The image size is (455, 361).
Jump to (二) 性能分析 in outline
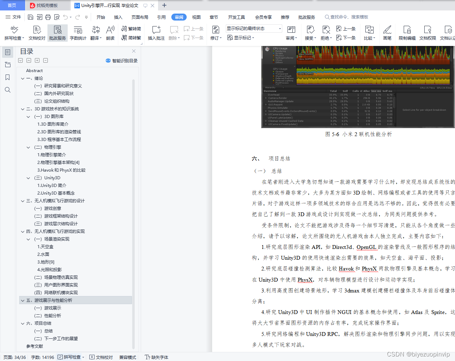pyautogui.click(x=47, y=316)
